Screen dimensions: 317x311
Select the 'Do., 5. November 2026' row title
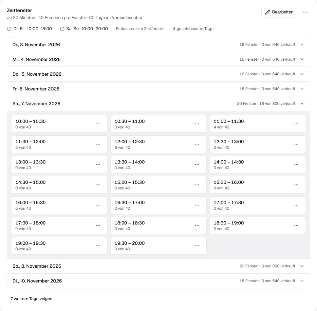[37, 74]
